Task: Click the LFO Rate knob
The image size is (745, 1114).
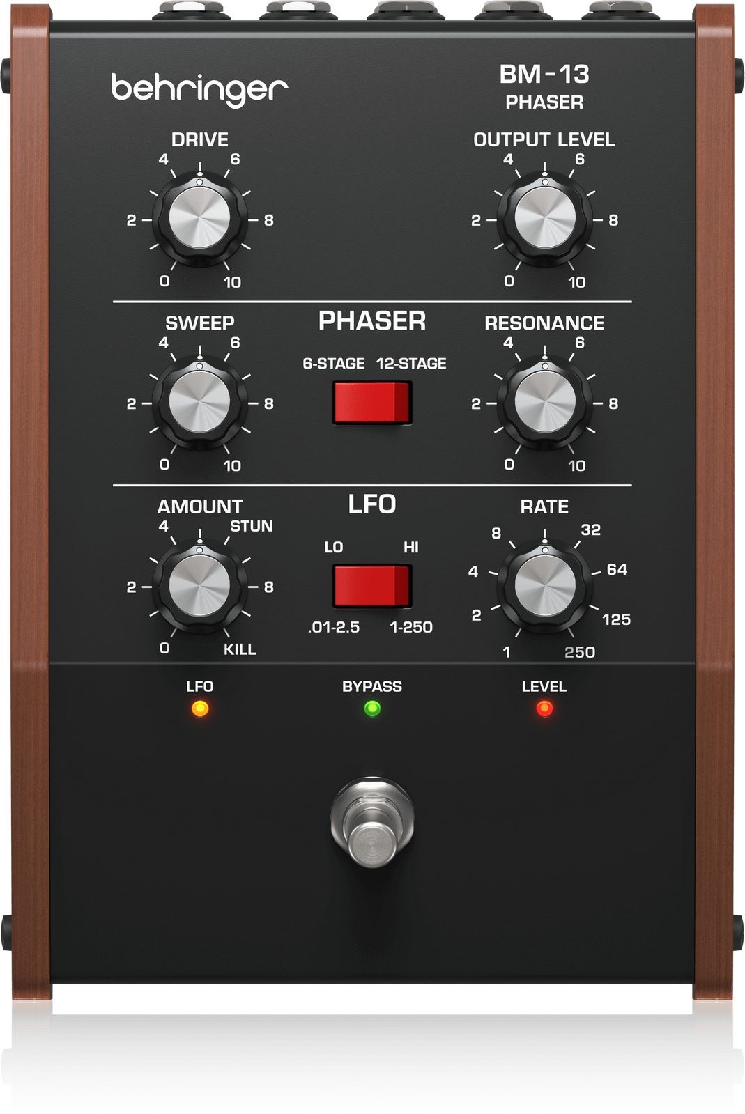Action: [544, 587]
